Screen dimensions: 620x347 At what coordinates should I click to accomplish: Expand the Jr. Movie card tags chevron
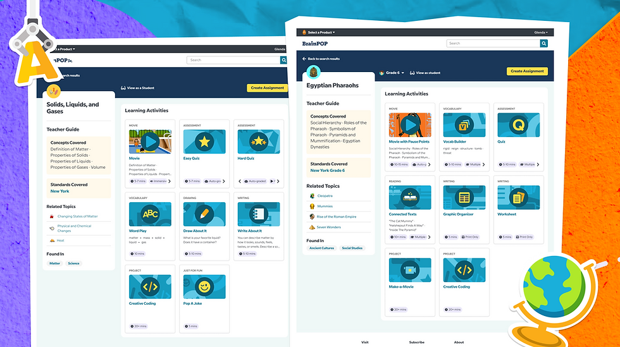tap(170, 181)
